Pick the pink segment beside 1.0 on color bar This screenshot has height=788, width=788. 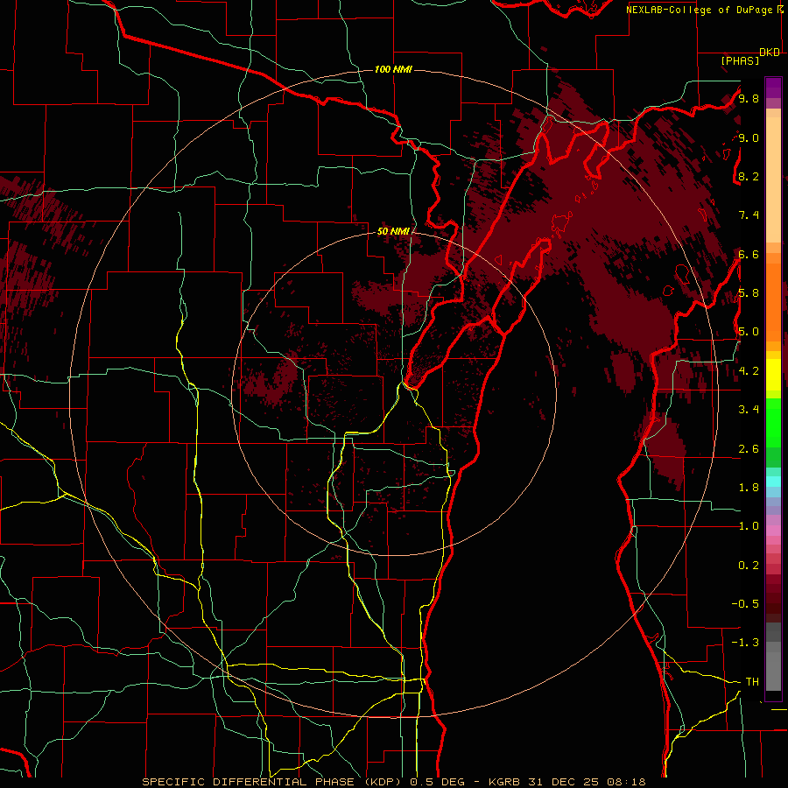[773, 531]
